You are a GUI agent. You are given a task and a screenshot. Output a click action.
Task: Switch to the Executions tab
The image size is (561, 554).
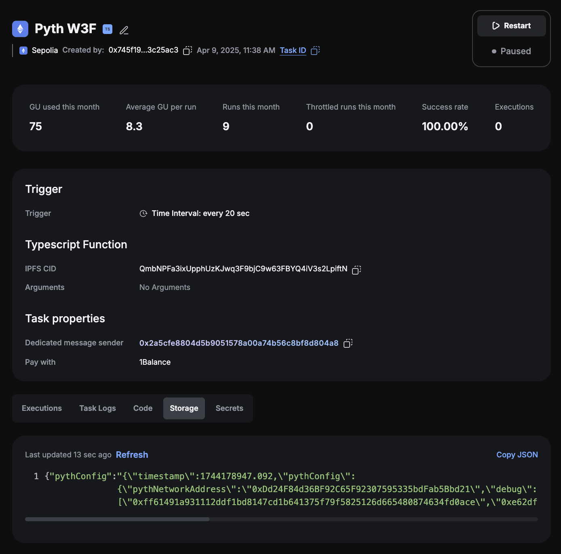[x=42, y=408]
